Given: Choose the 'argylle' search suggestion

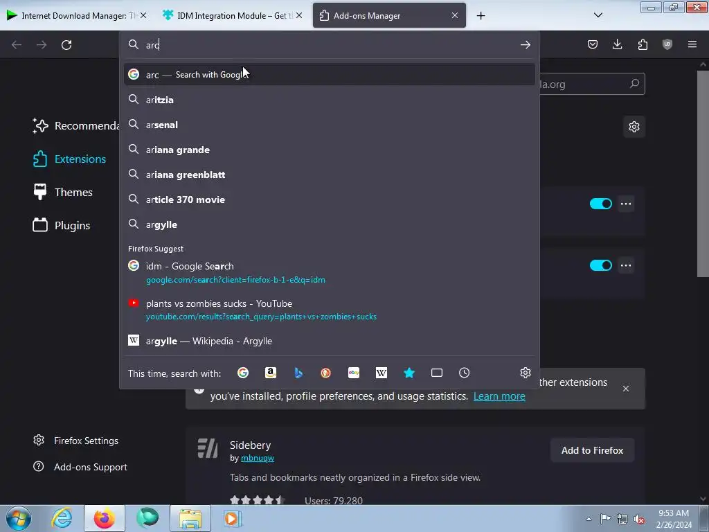Looking at the screenshot, I should point(329,225).
